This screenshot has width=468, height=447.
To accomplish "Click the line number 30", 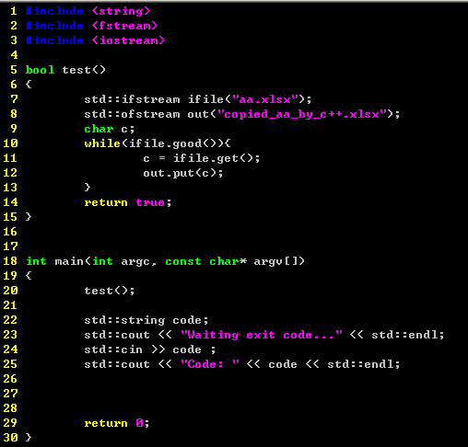I will (x=10, y=438).
